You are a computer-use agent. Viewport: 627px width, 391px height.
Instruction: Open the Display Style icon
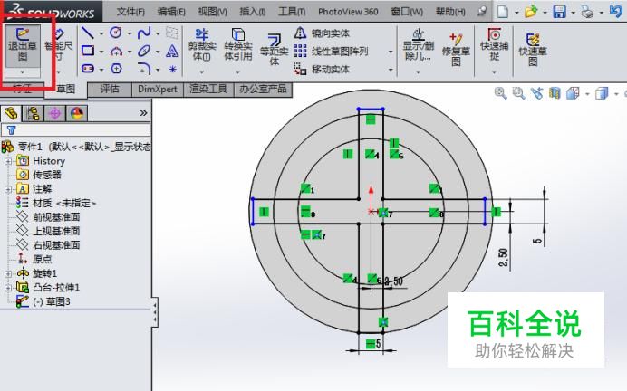(x=602, y=93)
